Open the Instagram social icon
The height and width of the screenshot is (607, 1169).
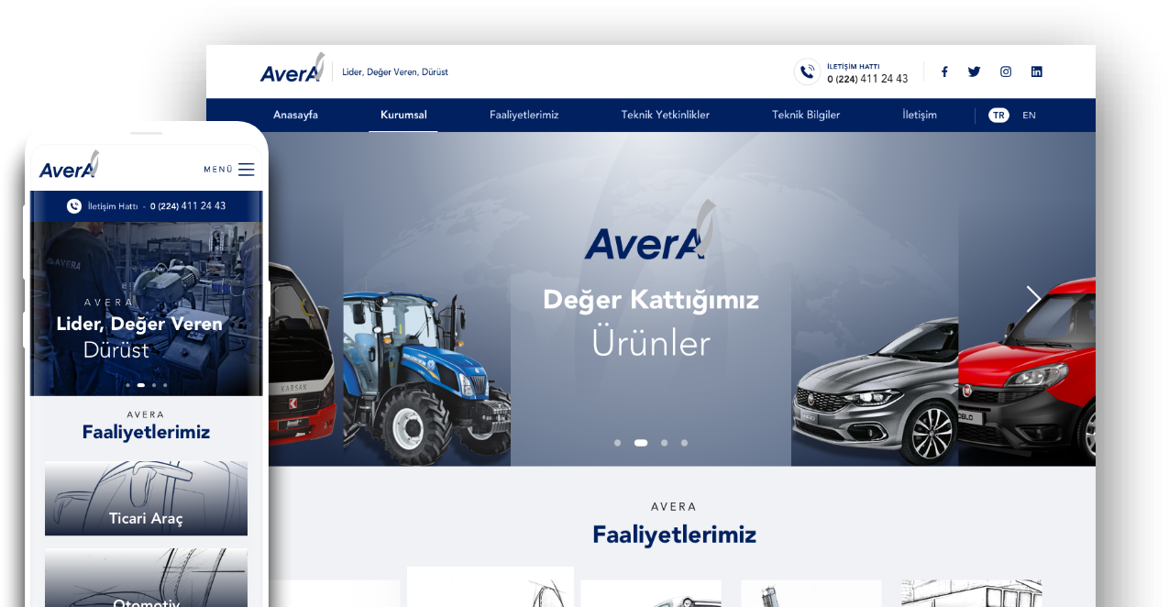pos(1006,72)
